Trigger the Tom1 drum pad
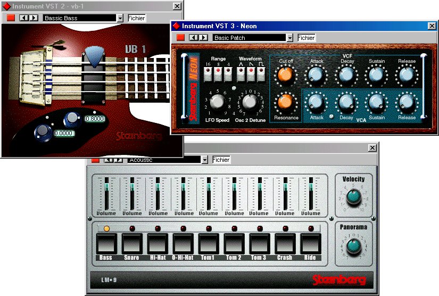 tap(209, 244)
